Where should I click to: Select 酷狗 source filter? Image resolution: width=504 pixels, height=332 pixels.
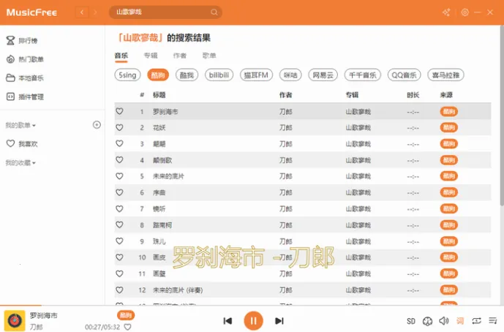tap(158, 75)
